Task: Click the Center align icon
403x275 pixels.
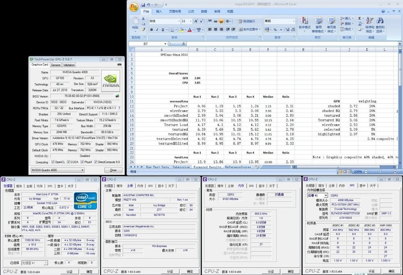Action: (215, 29)
